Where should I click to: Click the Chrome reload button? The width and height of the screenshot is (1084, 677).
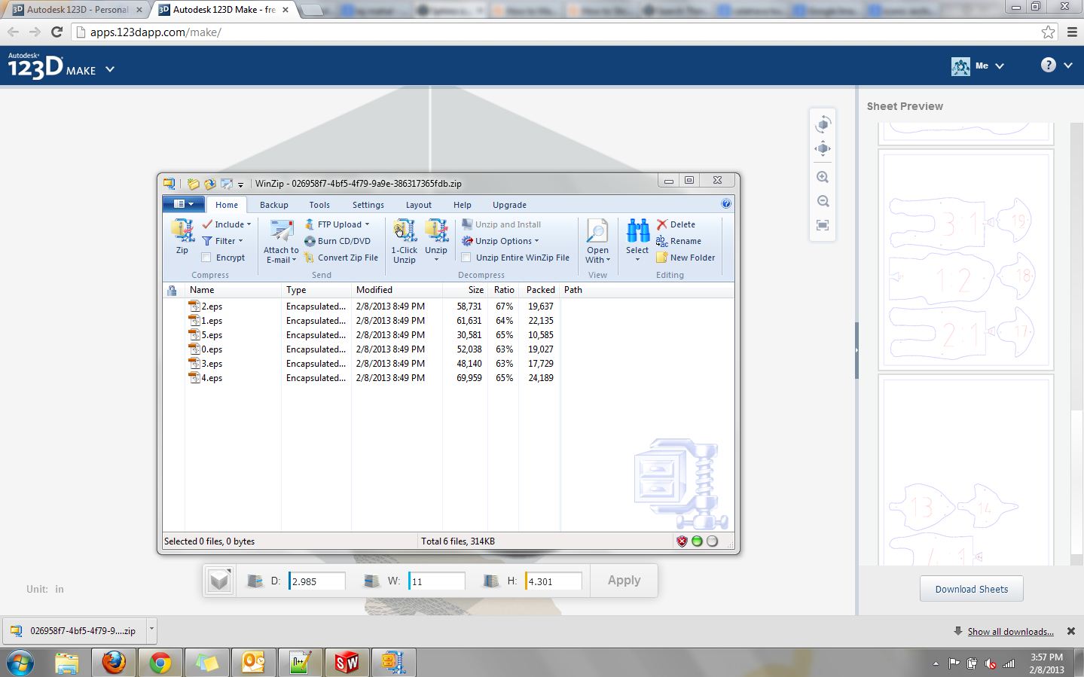[56, 32]
